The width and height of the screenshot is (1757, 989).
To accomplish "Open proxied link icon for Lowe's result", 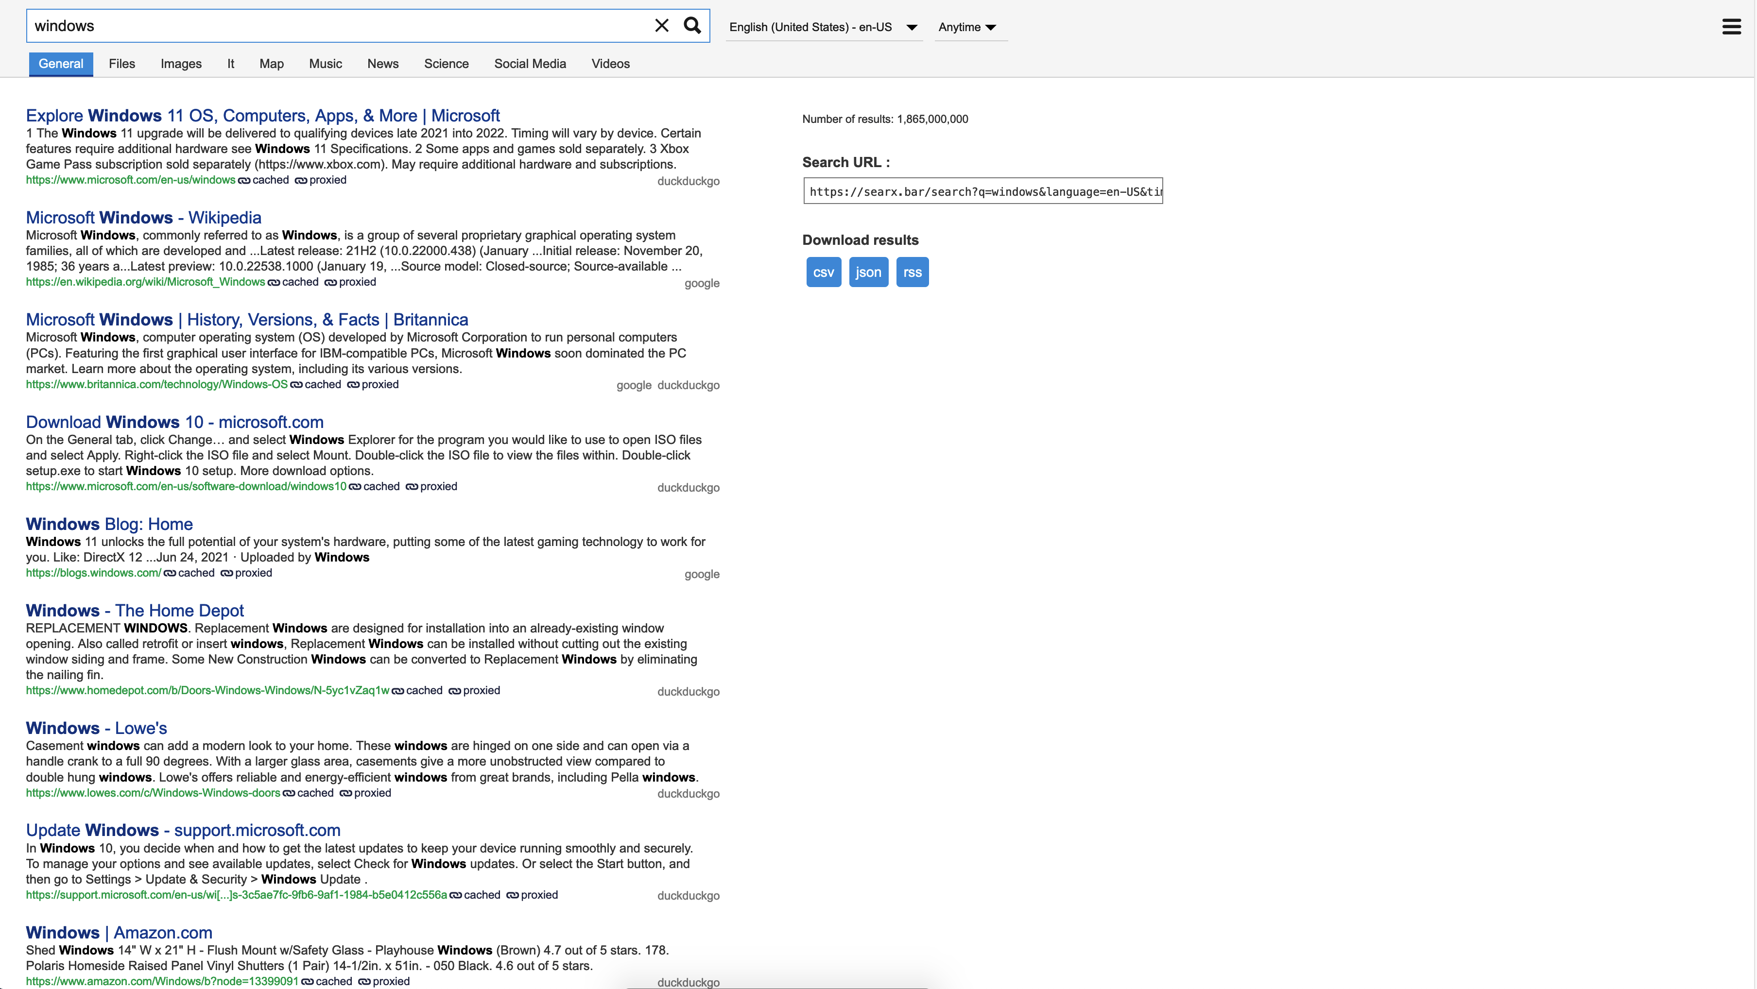I will tap(346, 793).
